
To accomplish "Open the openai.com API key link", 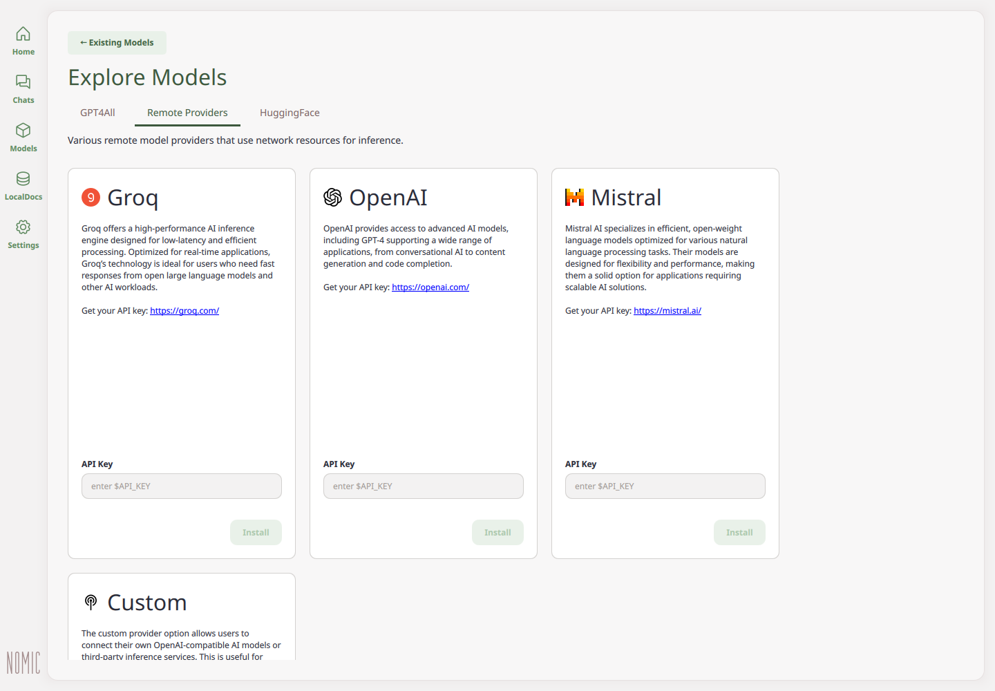I will click(x=430, y=287).
